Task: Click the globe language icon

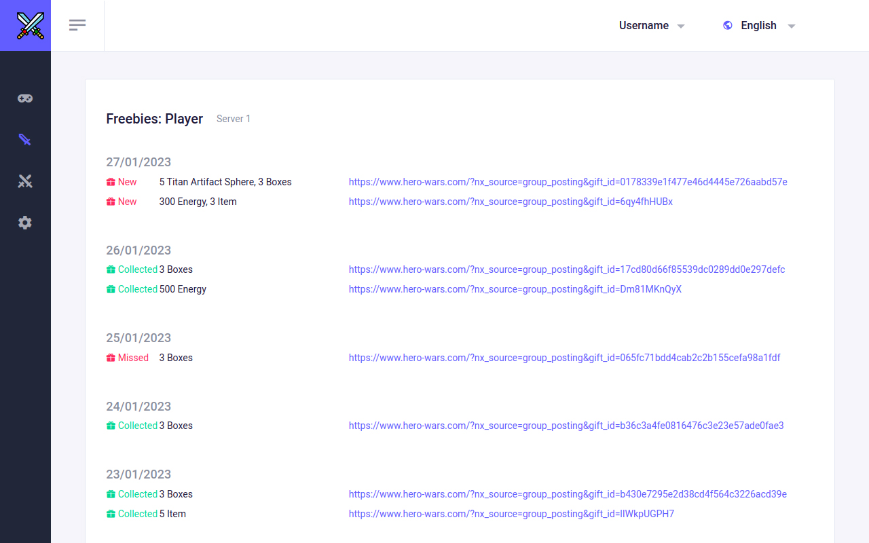Action: tap(728, 25)
